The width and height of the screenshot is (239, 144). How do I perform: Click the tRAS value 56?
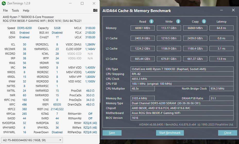[x=24, y=63]
